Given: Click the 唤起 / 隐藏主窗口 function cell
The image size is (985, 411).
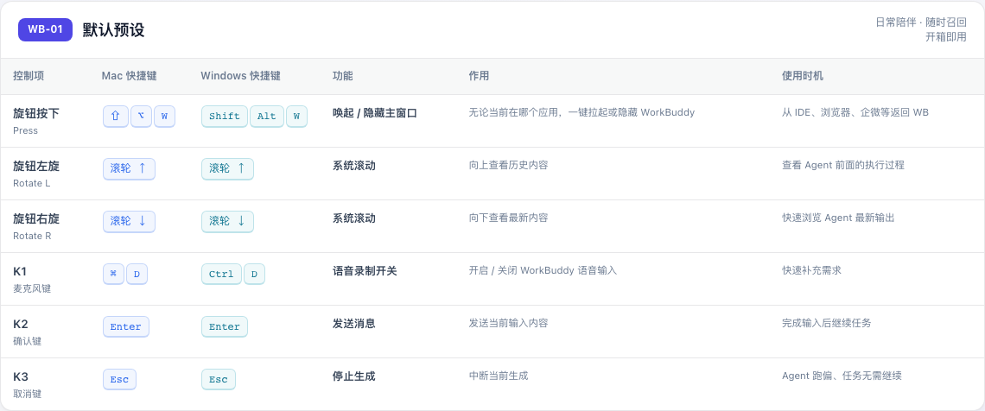Looking at the screenshot, I should [375, 113].
